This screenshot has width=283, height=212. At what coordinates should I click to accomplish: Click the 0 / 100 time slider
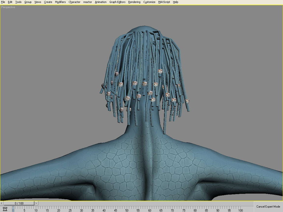click(x=19, y=203)
